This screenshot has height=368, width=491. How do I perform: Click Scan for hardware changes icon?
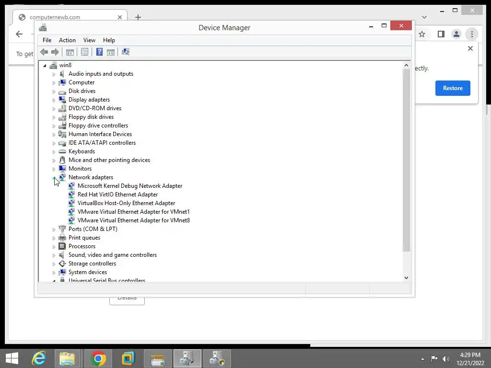point(126,52)
